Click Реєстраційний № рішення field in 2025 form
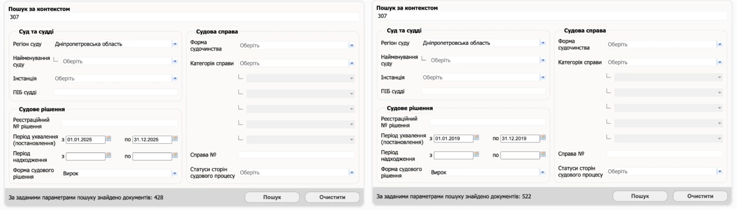Image resolution: width=737 pixels, height=210 pixels. (120, 123)
